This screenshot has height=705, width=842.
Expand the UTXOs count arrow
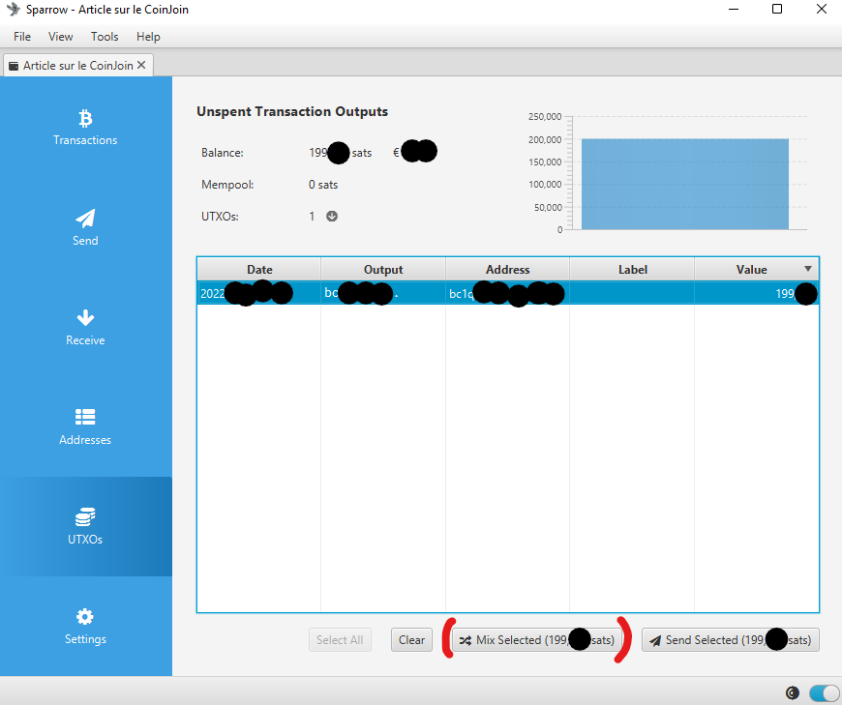coord(332,217)
